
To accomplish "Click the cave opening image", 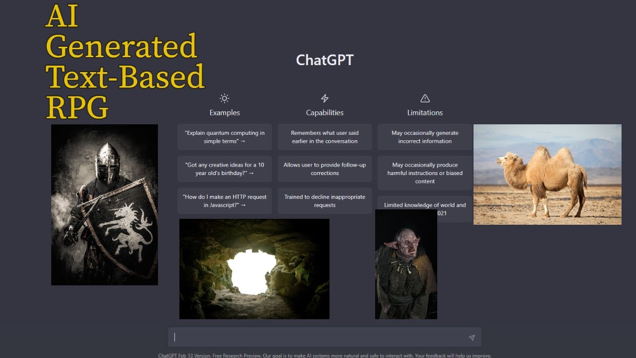I will tap(254, 269).
